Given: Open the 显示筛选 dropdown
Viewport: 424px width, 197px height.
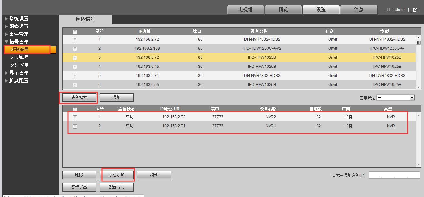Looking at the screenshot, I should point(411,97).
